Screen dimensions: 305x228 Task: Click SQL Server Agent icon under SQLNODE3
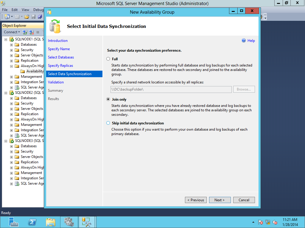17,183
